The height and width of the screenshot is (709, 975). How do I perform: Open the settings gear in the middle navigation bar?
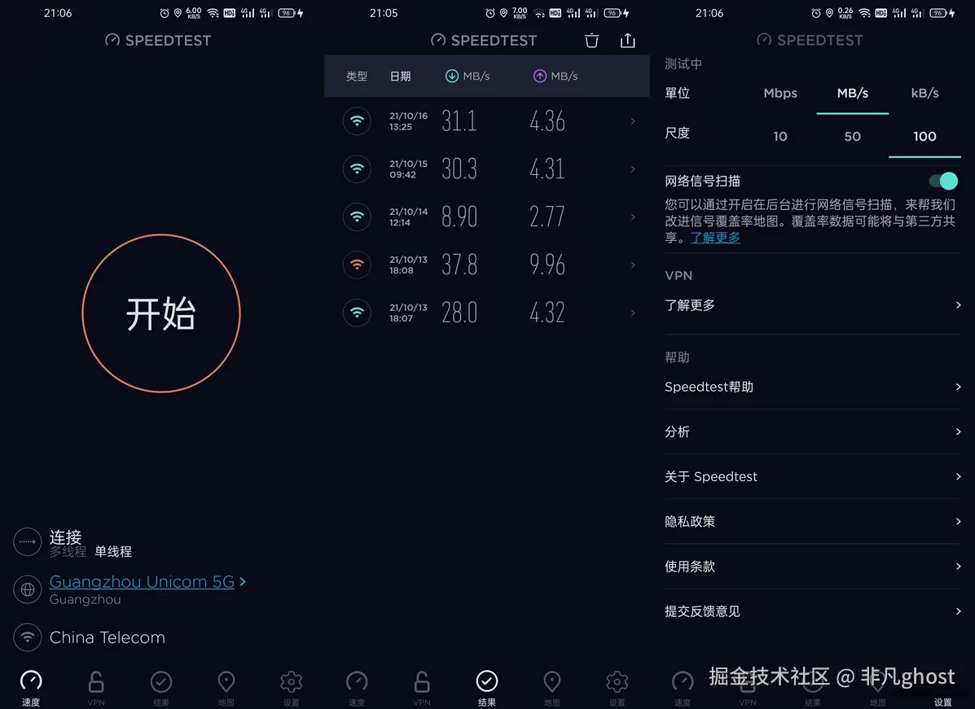[617, 681]
